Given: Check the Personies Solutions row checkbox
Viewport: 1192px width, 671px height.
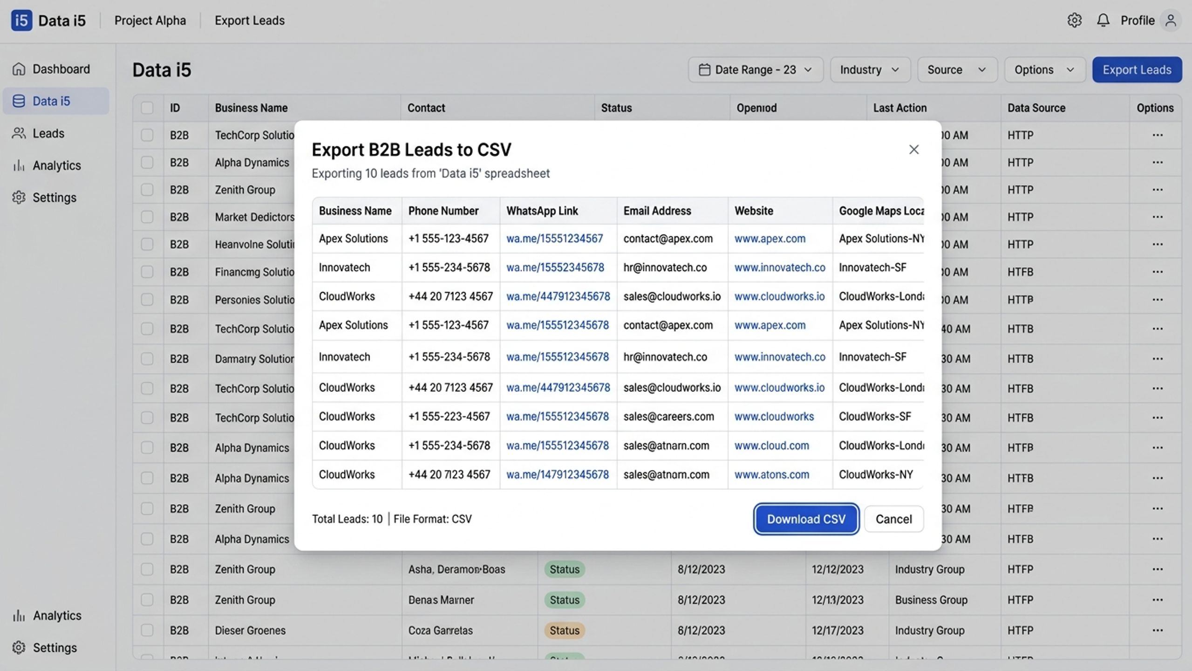Looking at the screenshot, I should coord(147,299).
